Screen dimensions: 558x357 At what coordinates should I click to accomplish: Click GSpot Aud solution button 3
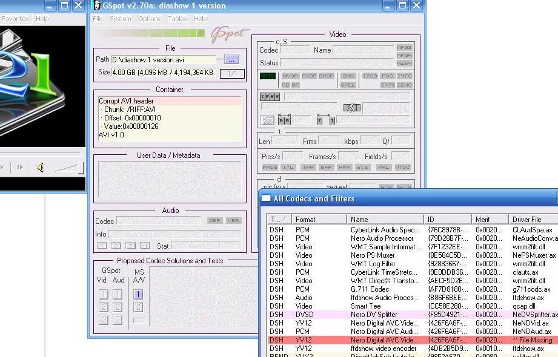(118, 319)
